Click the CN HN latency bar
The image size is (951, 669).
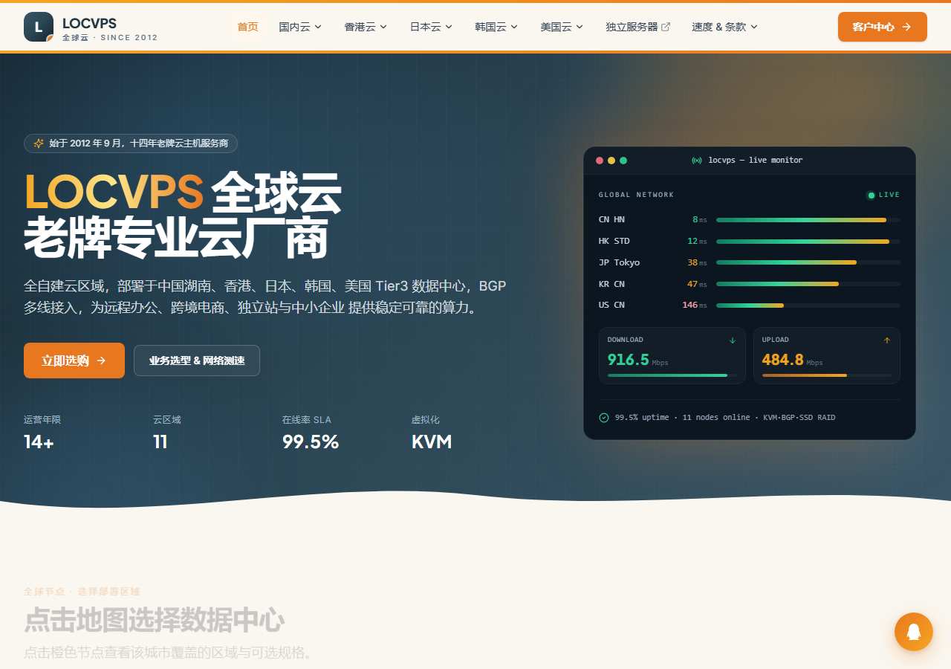pos(808,220)
